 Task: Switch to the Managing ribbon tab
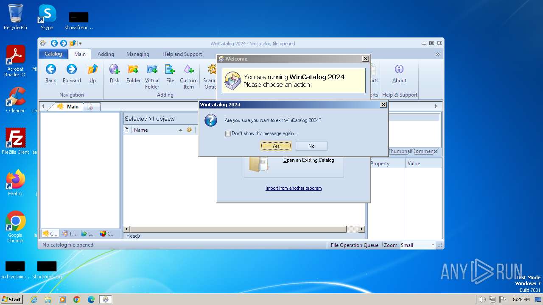(138, 54)
